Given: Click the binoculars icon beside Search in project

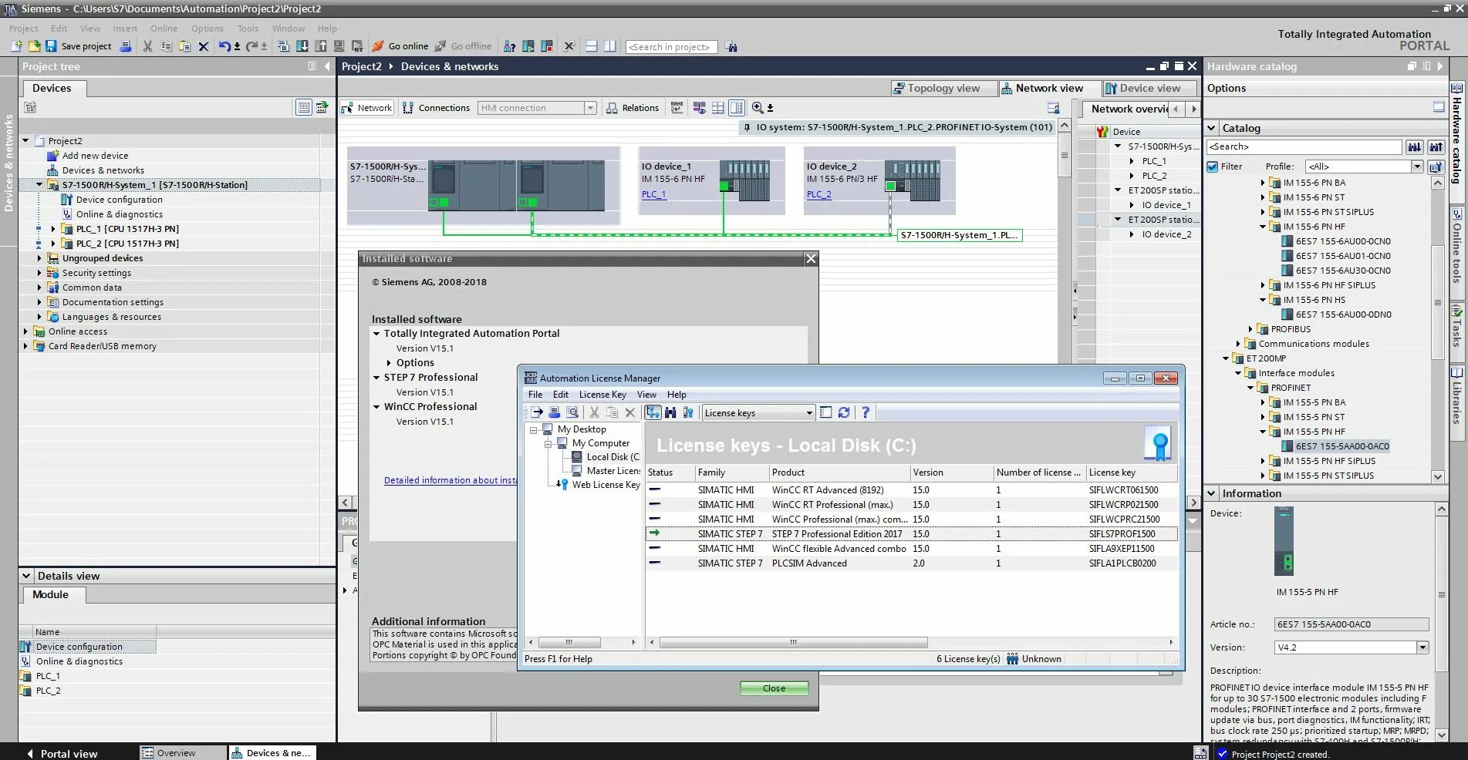Looking at the screenshot, I should pos(731,47).
